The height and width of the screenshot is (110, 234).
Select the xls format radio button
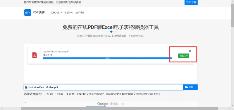[48, 94]
